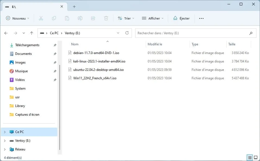Open the System folder in sidebar
The height and width of the screenshot is (161, 260).
(x=20, y=89)
